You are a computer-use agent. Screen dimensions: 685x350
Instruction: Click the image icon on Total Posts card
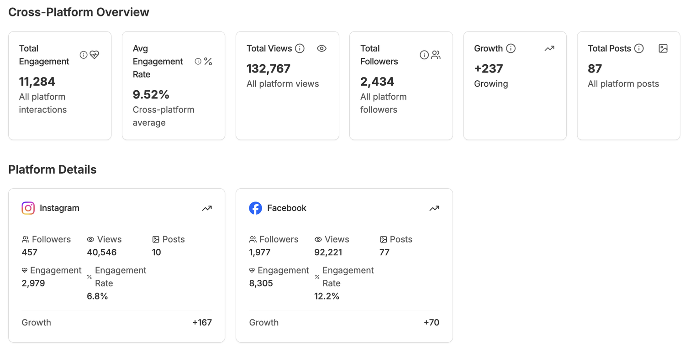pos(663,48)
